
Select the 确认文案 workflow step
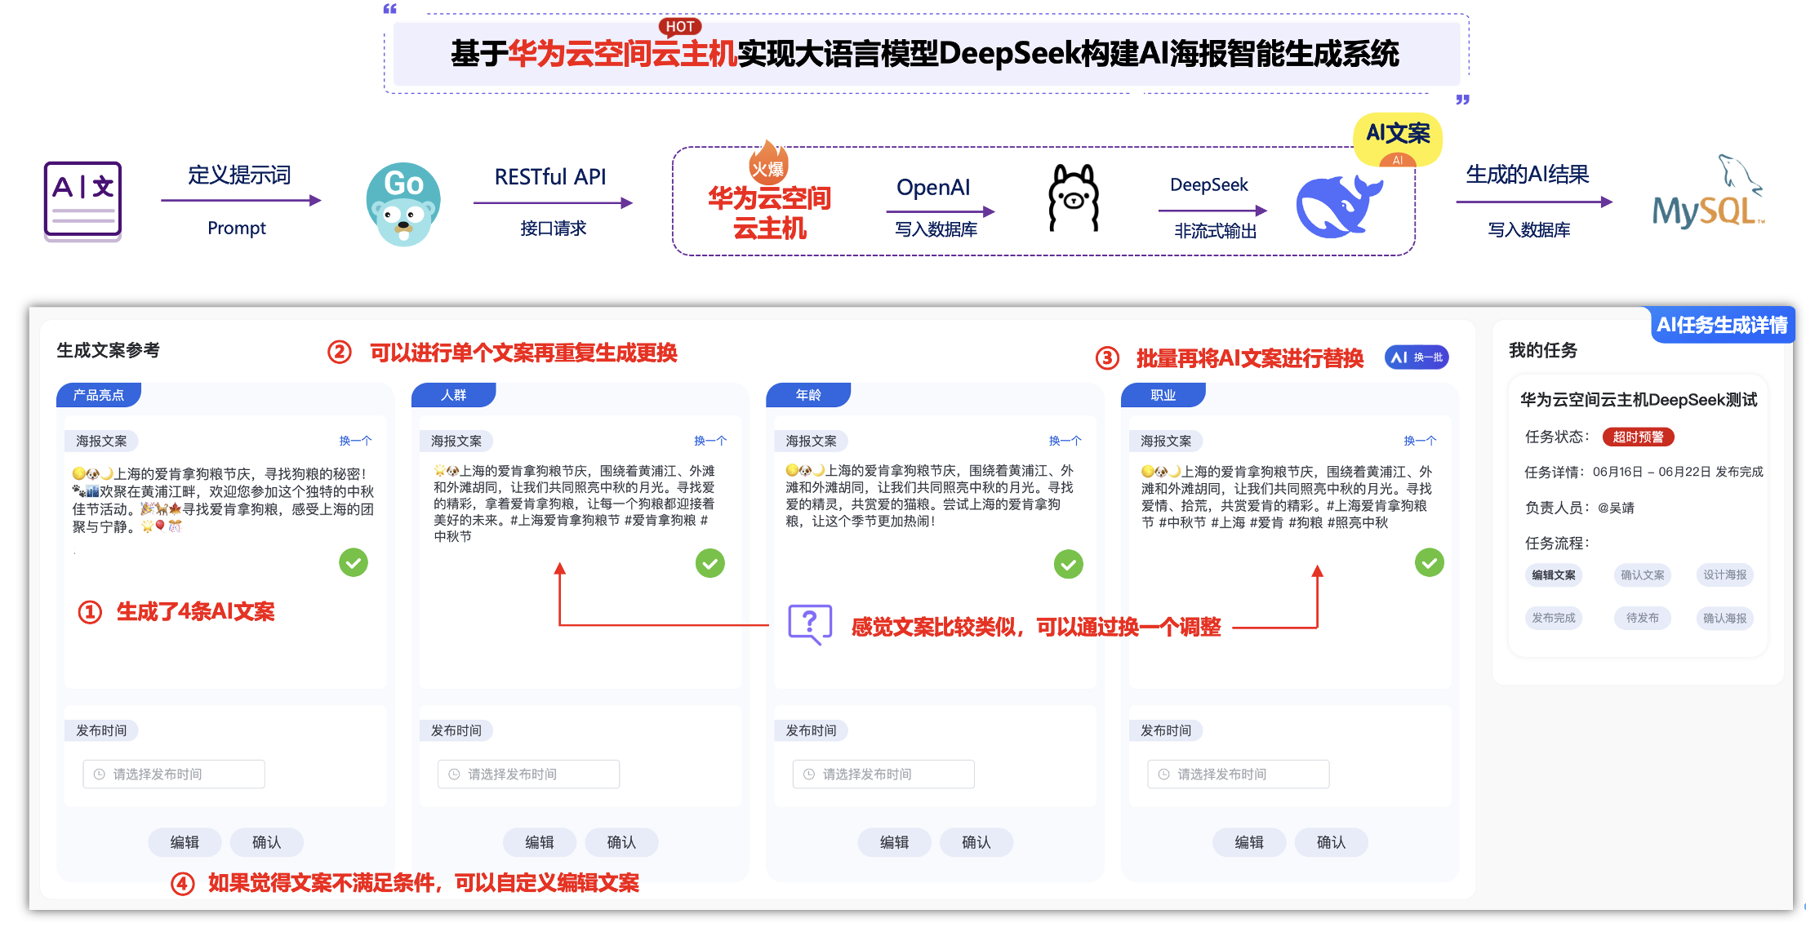(x=1643, y=575)
